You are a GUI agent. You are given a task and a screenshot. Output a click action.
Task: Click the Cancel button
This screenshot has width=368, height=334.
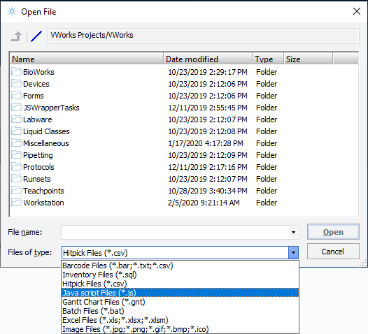(x=333, y=252)
